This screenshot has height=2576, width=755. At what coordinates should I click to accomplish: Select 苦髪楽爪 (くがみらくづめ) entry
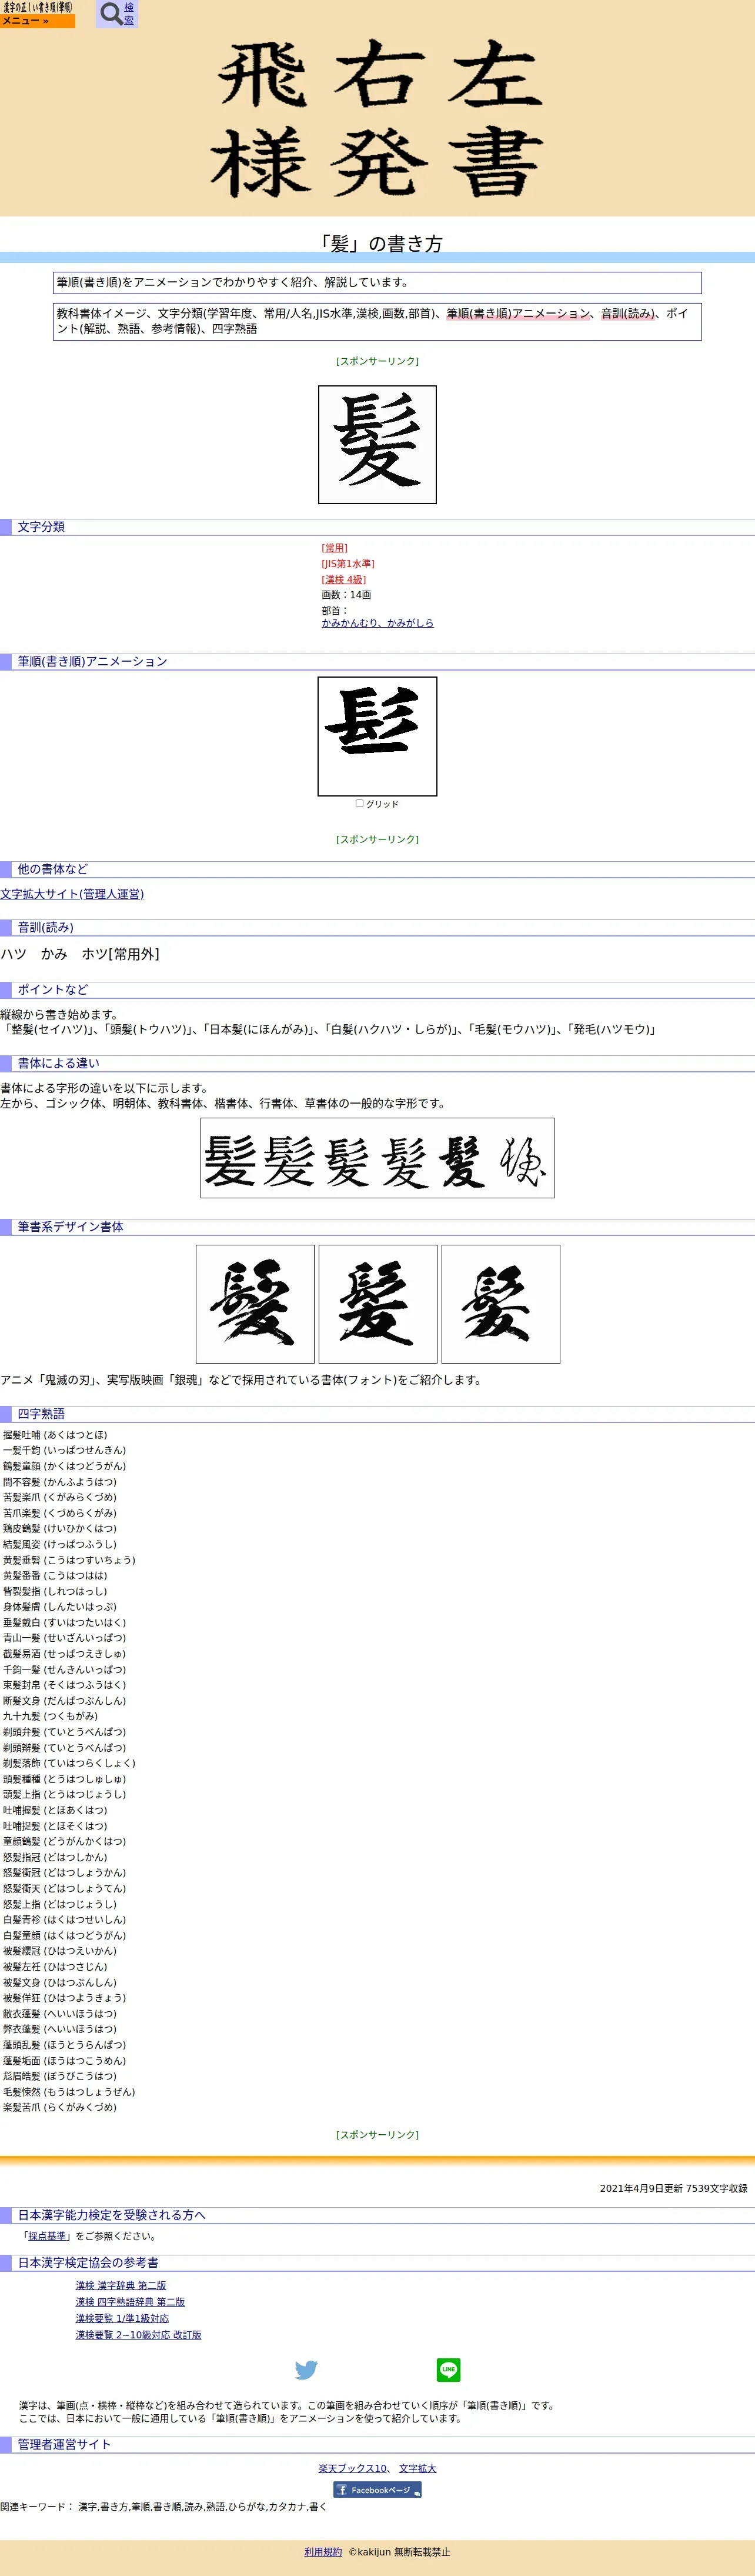click(x=60, y=1497)
